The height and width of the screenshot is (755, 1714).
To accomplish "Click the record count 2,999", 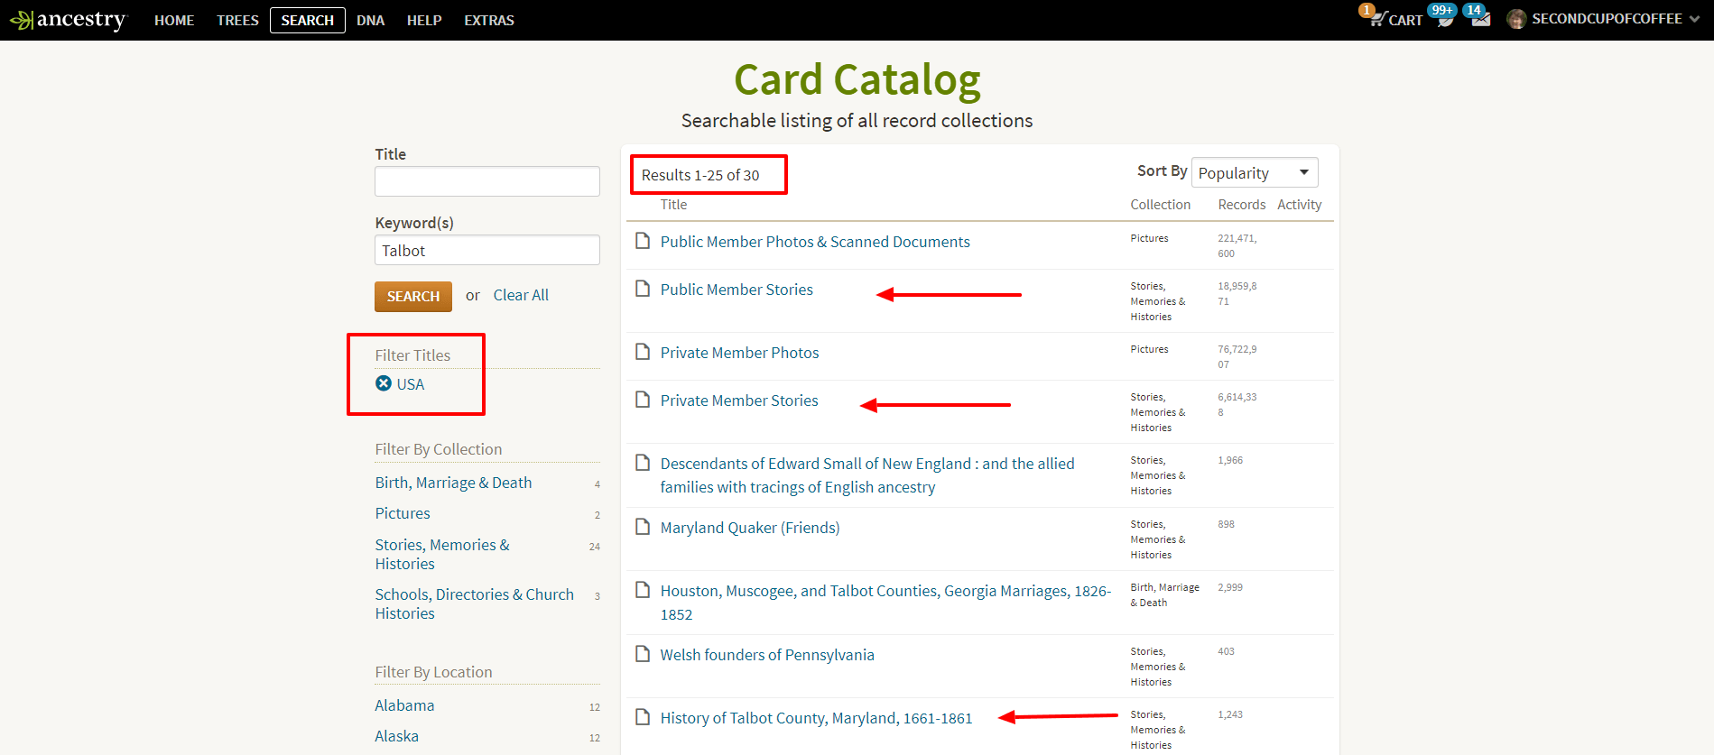I will pos(1230,587).
